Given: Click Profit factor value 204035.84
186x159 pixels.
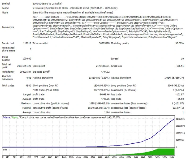Looking at the screenshot, I should pyautogui.click(x=25, y=72).
